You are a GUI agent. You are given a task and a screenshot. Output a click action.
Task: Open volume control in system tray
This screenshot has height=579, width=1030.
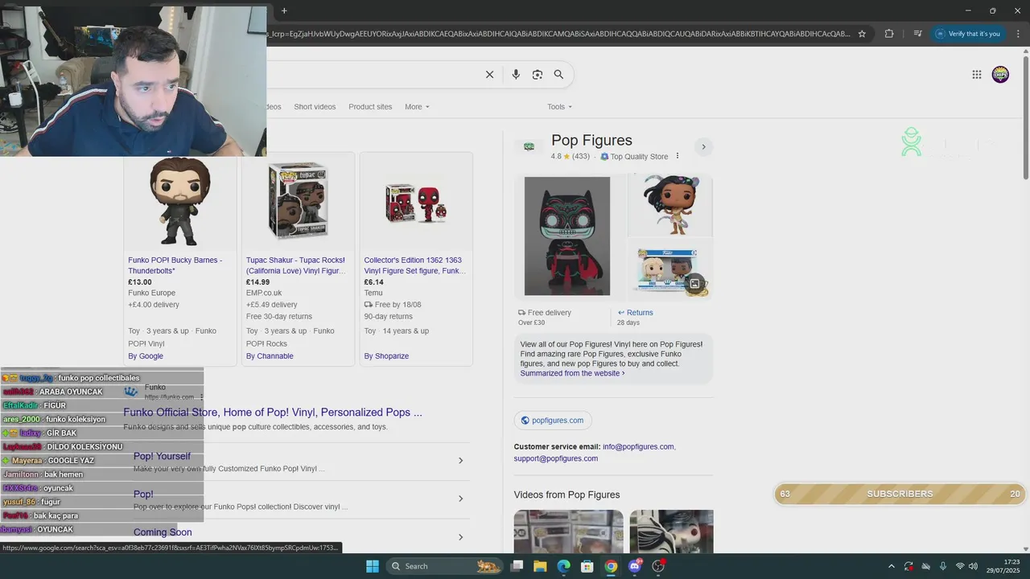(973, 566)
